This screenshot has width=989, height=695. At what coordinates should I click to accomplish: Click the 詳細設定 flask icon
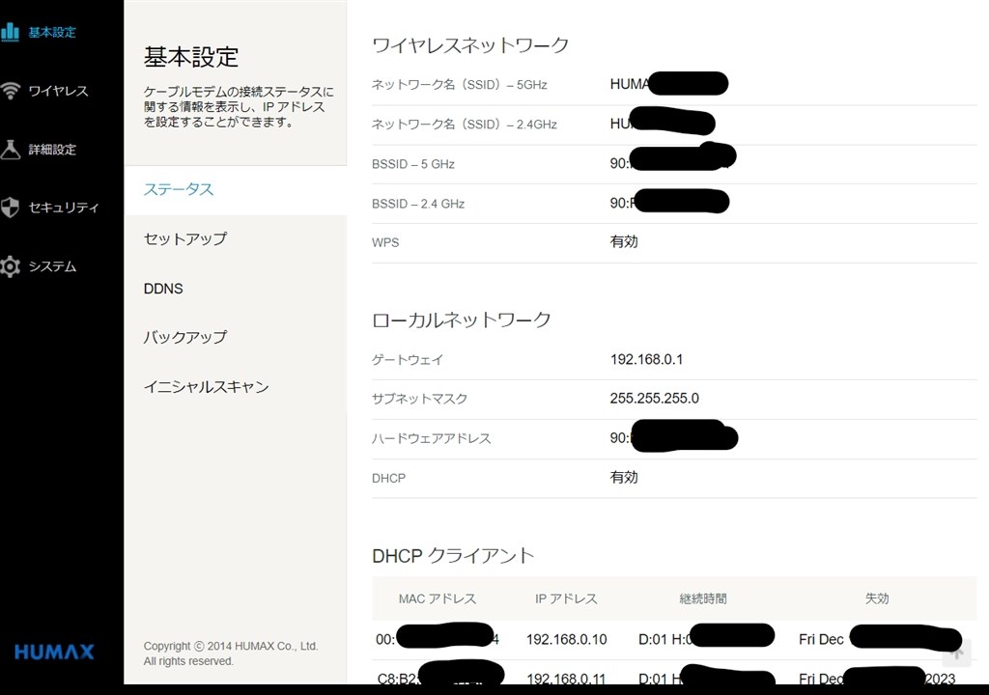click(x=10, y=150)
